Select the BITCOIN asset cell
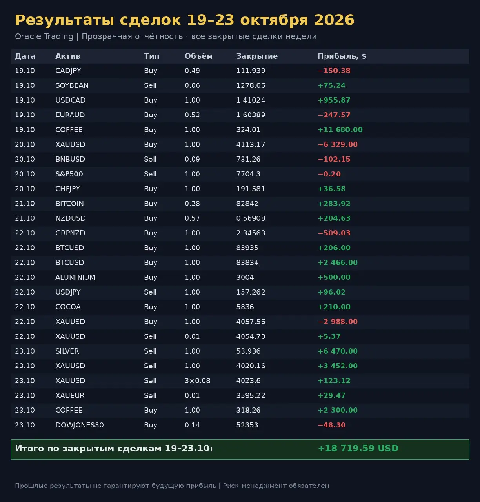 pyautogui.click(x=69, y=204)
